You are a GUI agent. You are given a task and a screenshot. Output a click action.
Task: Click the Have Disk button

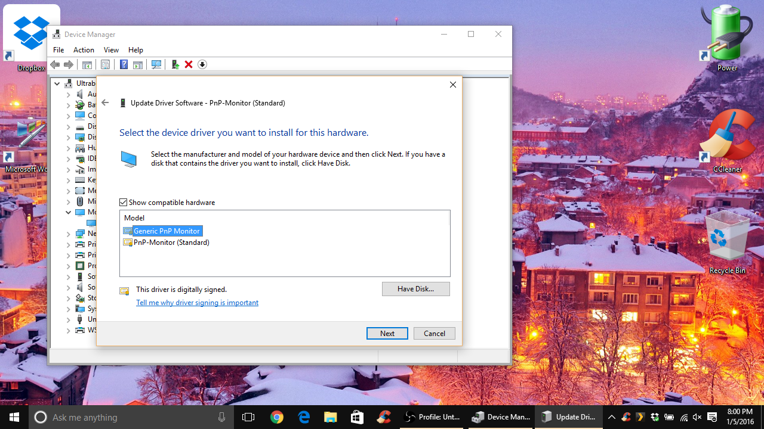(415, 289)
